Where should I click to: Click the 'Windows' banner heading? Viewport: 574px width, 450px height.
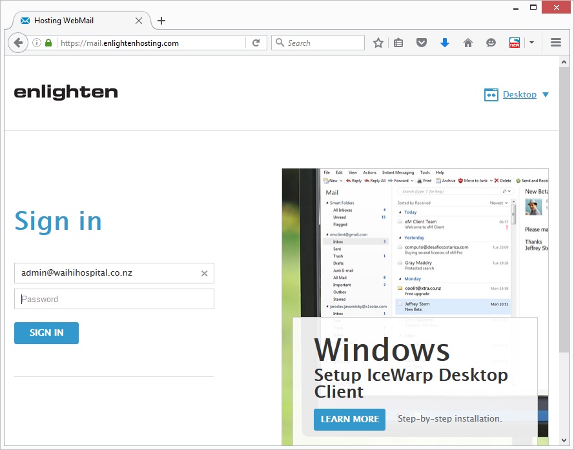click(382, 350)
